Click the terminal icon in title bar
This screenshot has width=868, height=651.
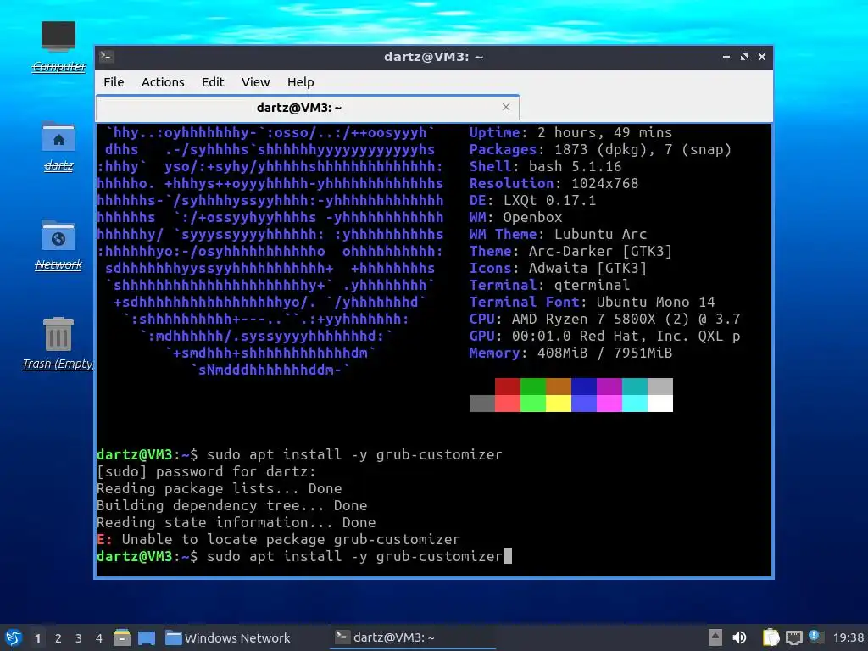(107, 57)
